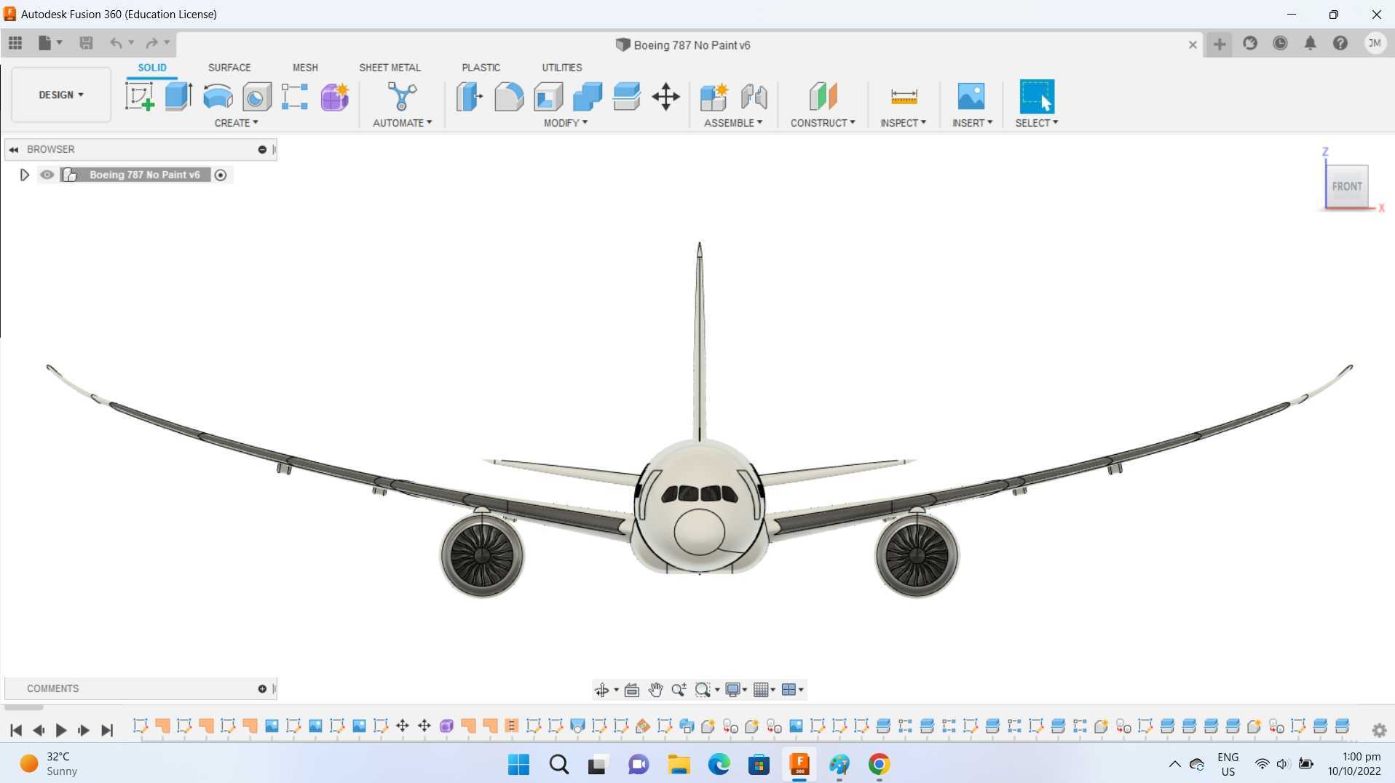Select the SOLID tab

pyautogui.click(x=152, y=68)
